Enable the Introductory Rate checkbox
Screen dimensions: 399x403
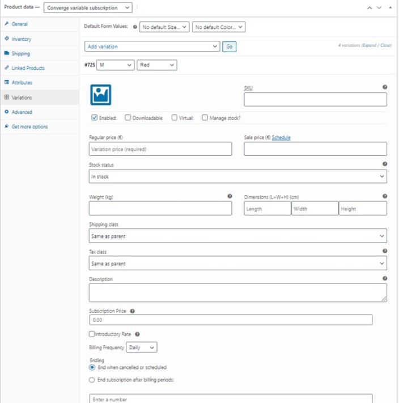[x=92, y=334]
